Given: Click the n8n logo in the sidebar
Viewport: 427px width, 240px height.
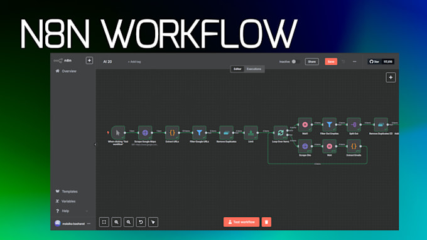Looking at the screenshot, I should pos(63,60).
